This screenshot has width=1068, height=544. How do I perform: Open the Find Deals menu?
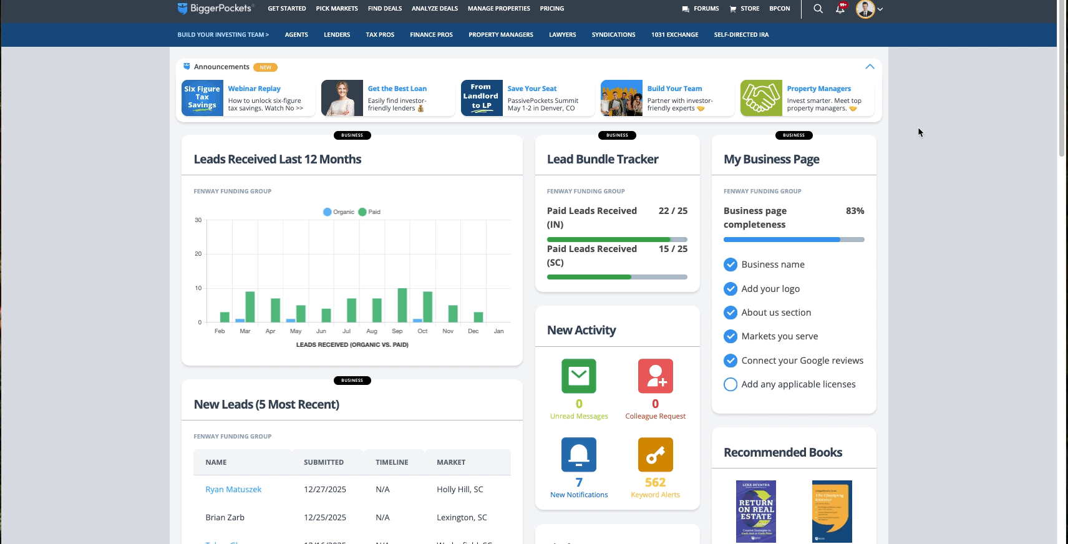point(384,9)
